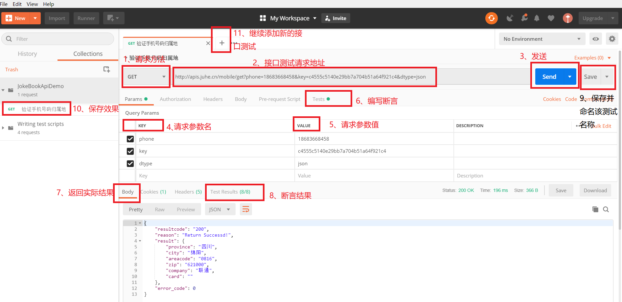Uncheck the phone parameter checkbox
This screenshot has width=622, height=302.
point(130,139)
